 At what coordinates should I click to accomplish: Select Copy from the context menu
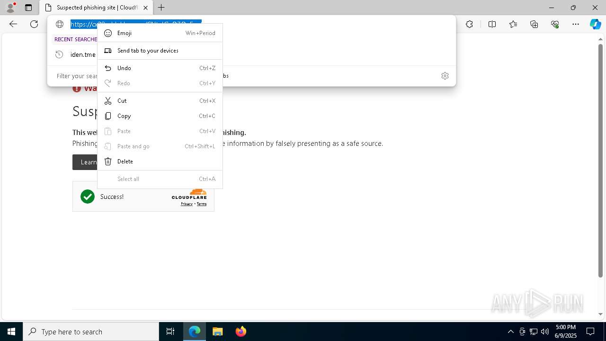click(160, 116)
